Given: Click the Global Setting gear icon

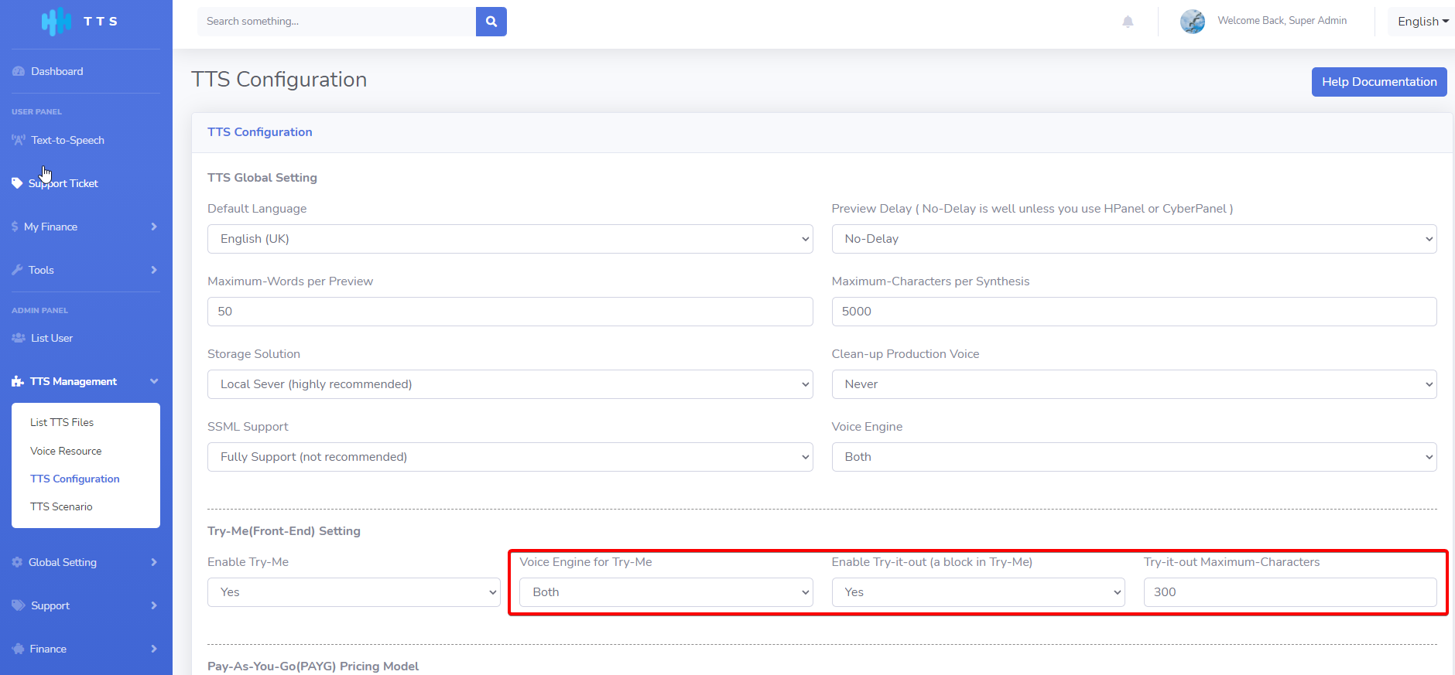Looking at the screenshot, I should click(x=17, y=562).
